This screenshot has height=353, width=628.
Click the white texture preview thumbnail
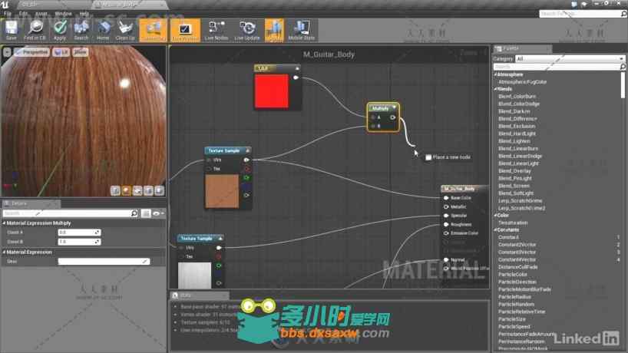(x=194, y=275)
